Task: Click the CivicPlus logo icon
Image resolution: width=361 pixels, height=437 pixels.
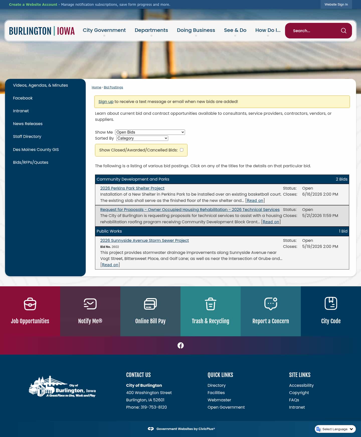Action: coord(151,429)
